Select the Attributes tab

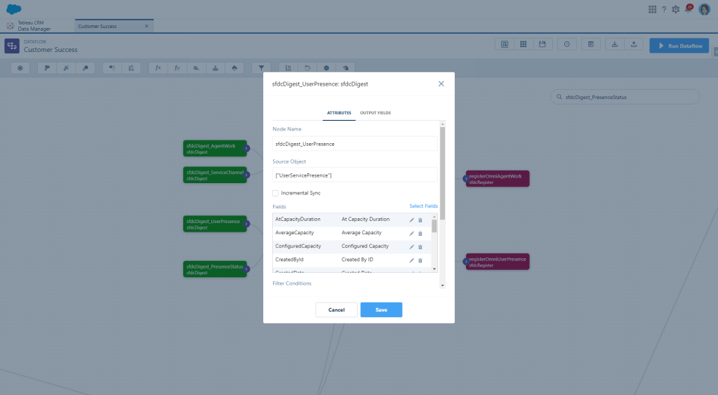(339, 113)
